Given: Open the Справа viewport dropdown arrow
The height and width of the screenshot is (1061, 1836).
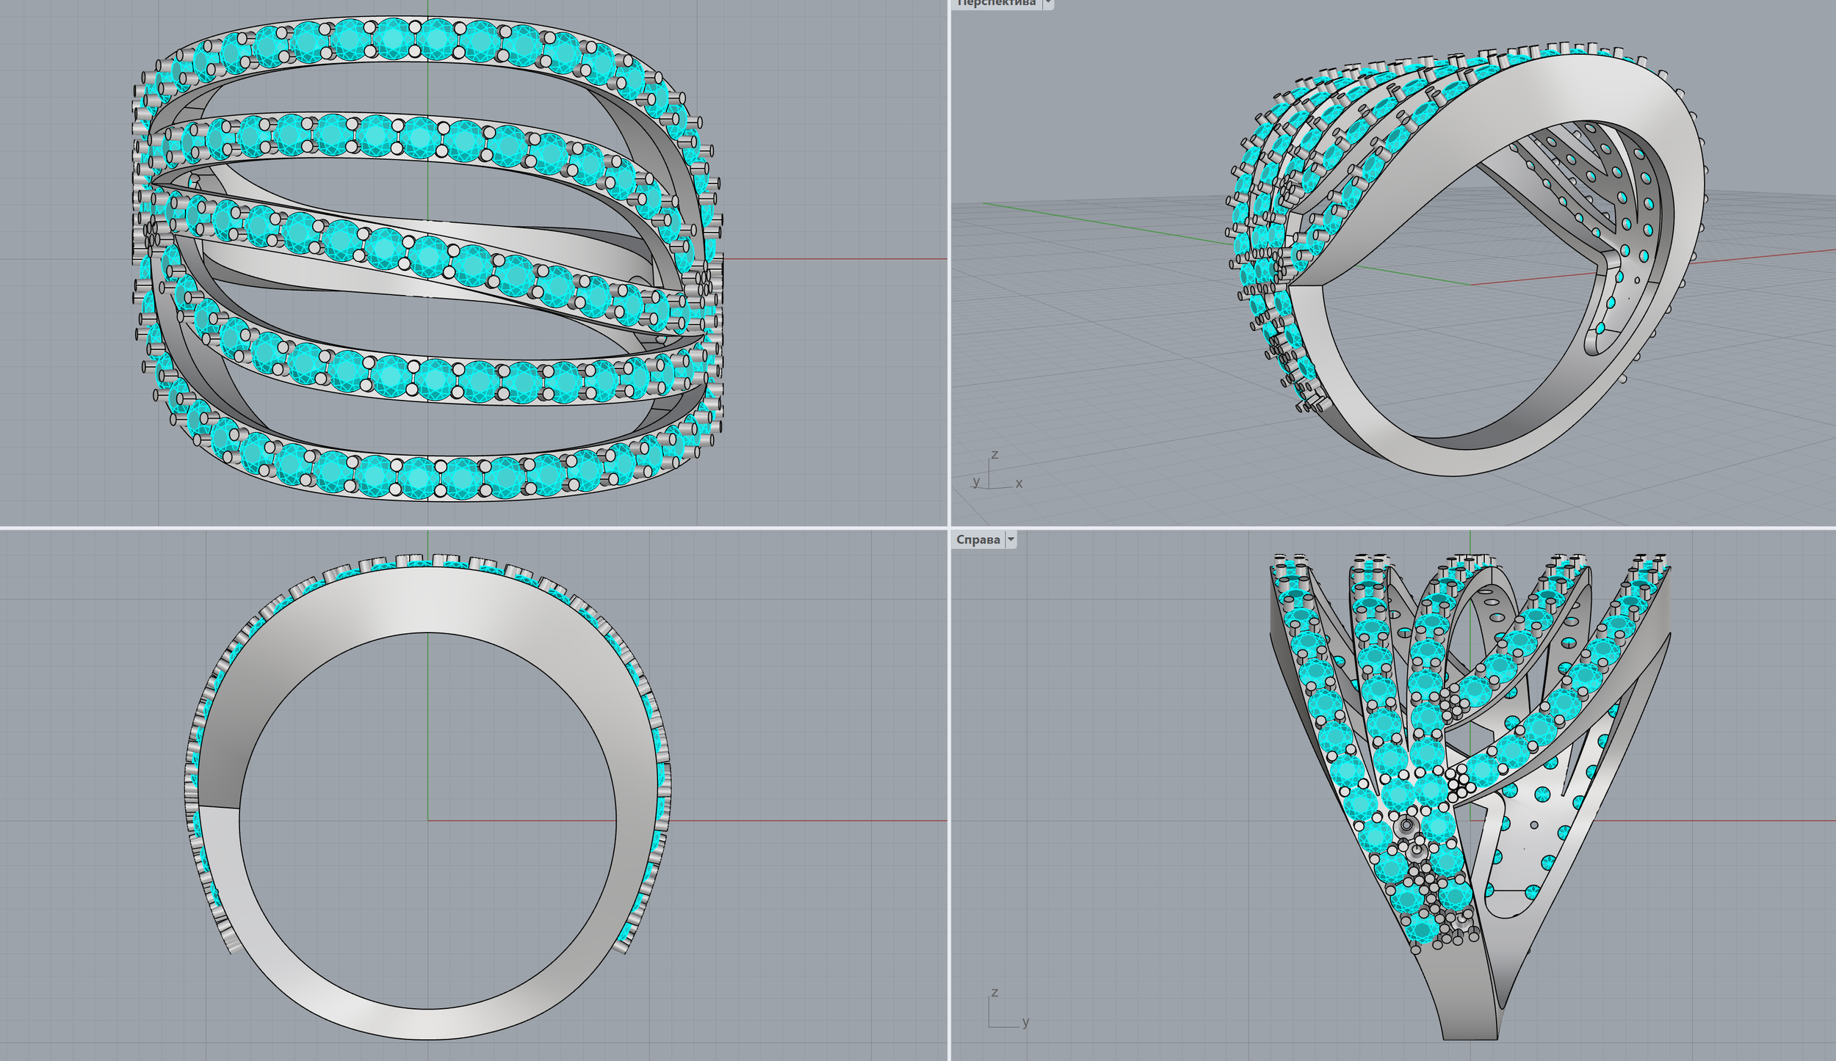Looking at the screenshot, I should pyautogui.click(x=1011, y=539).
